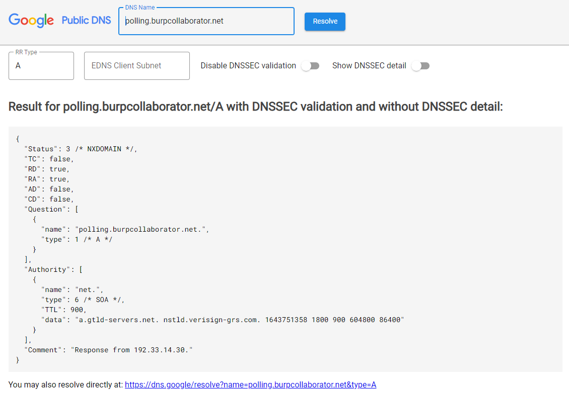
Task: Click the Show DNSSEC detail label
Action: tap(369, 65)
